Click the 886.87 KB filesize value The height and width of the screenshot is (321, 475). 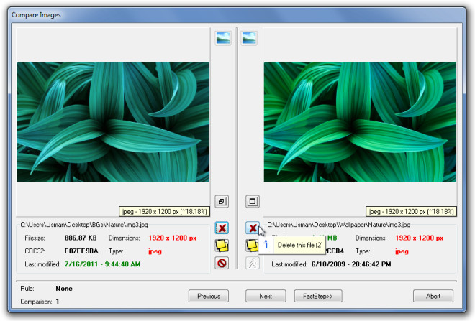[81, 238]
